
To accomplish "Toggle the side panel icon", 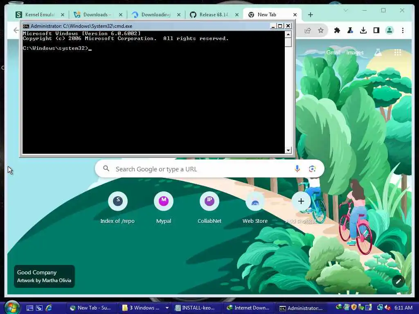I will pyautogui.click(x=376, y=30).
